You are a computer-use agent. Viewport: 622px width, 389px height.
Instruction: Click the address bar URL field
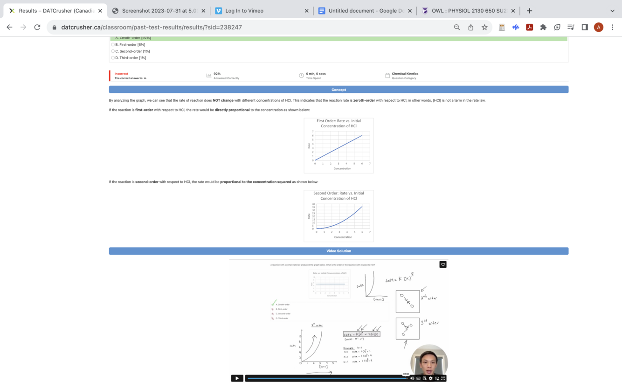click(x=252, y=27)
